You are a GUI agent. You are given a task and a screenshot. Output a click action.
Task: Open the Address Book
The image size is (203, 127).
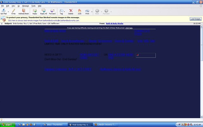pos(23,11)
